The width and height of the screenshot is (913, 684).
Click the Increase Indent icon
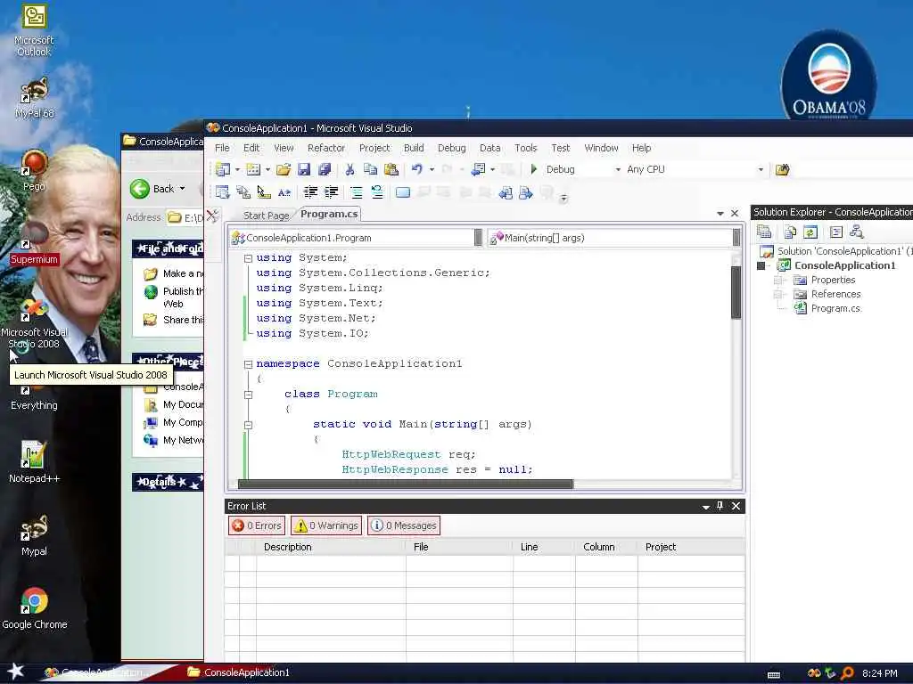(332, 192)
